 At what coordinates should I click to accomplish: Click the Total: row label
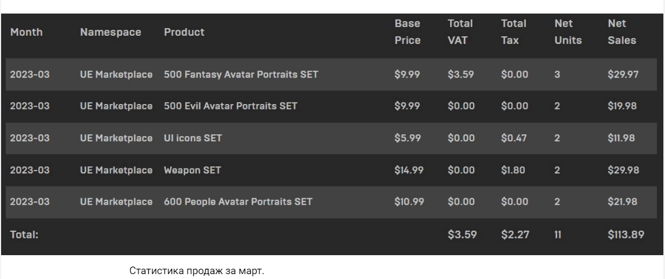point(23,236)
